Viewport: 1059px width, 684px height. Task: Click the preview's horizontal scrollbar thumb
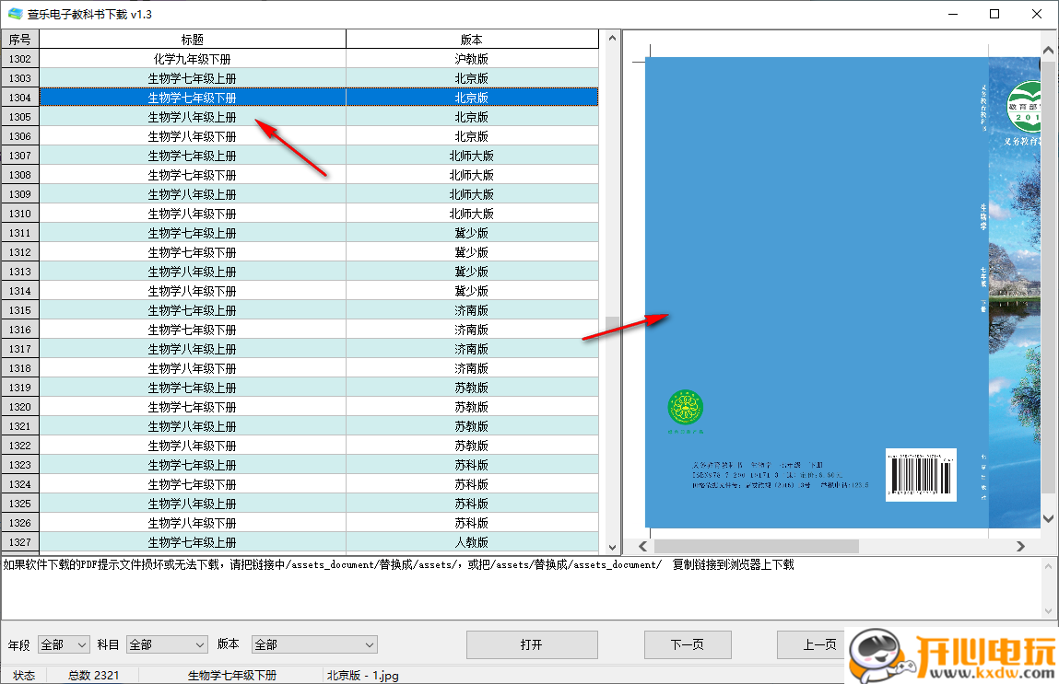(x=756, y=546)
